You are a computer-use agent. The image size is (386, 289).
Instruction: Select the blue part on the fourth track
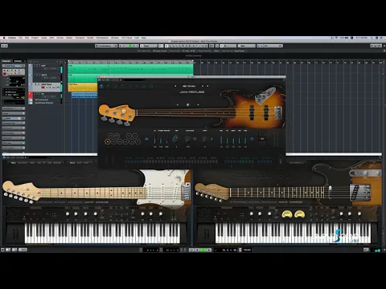tap(84, 95)
